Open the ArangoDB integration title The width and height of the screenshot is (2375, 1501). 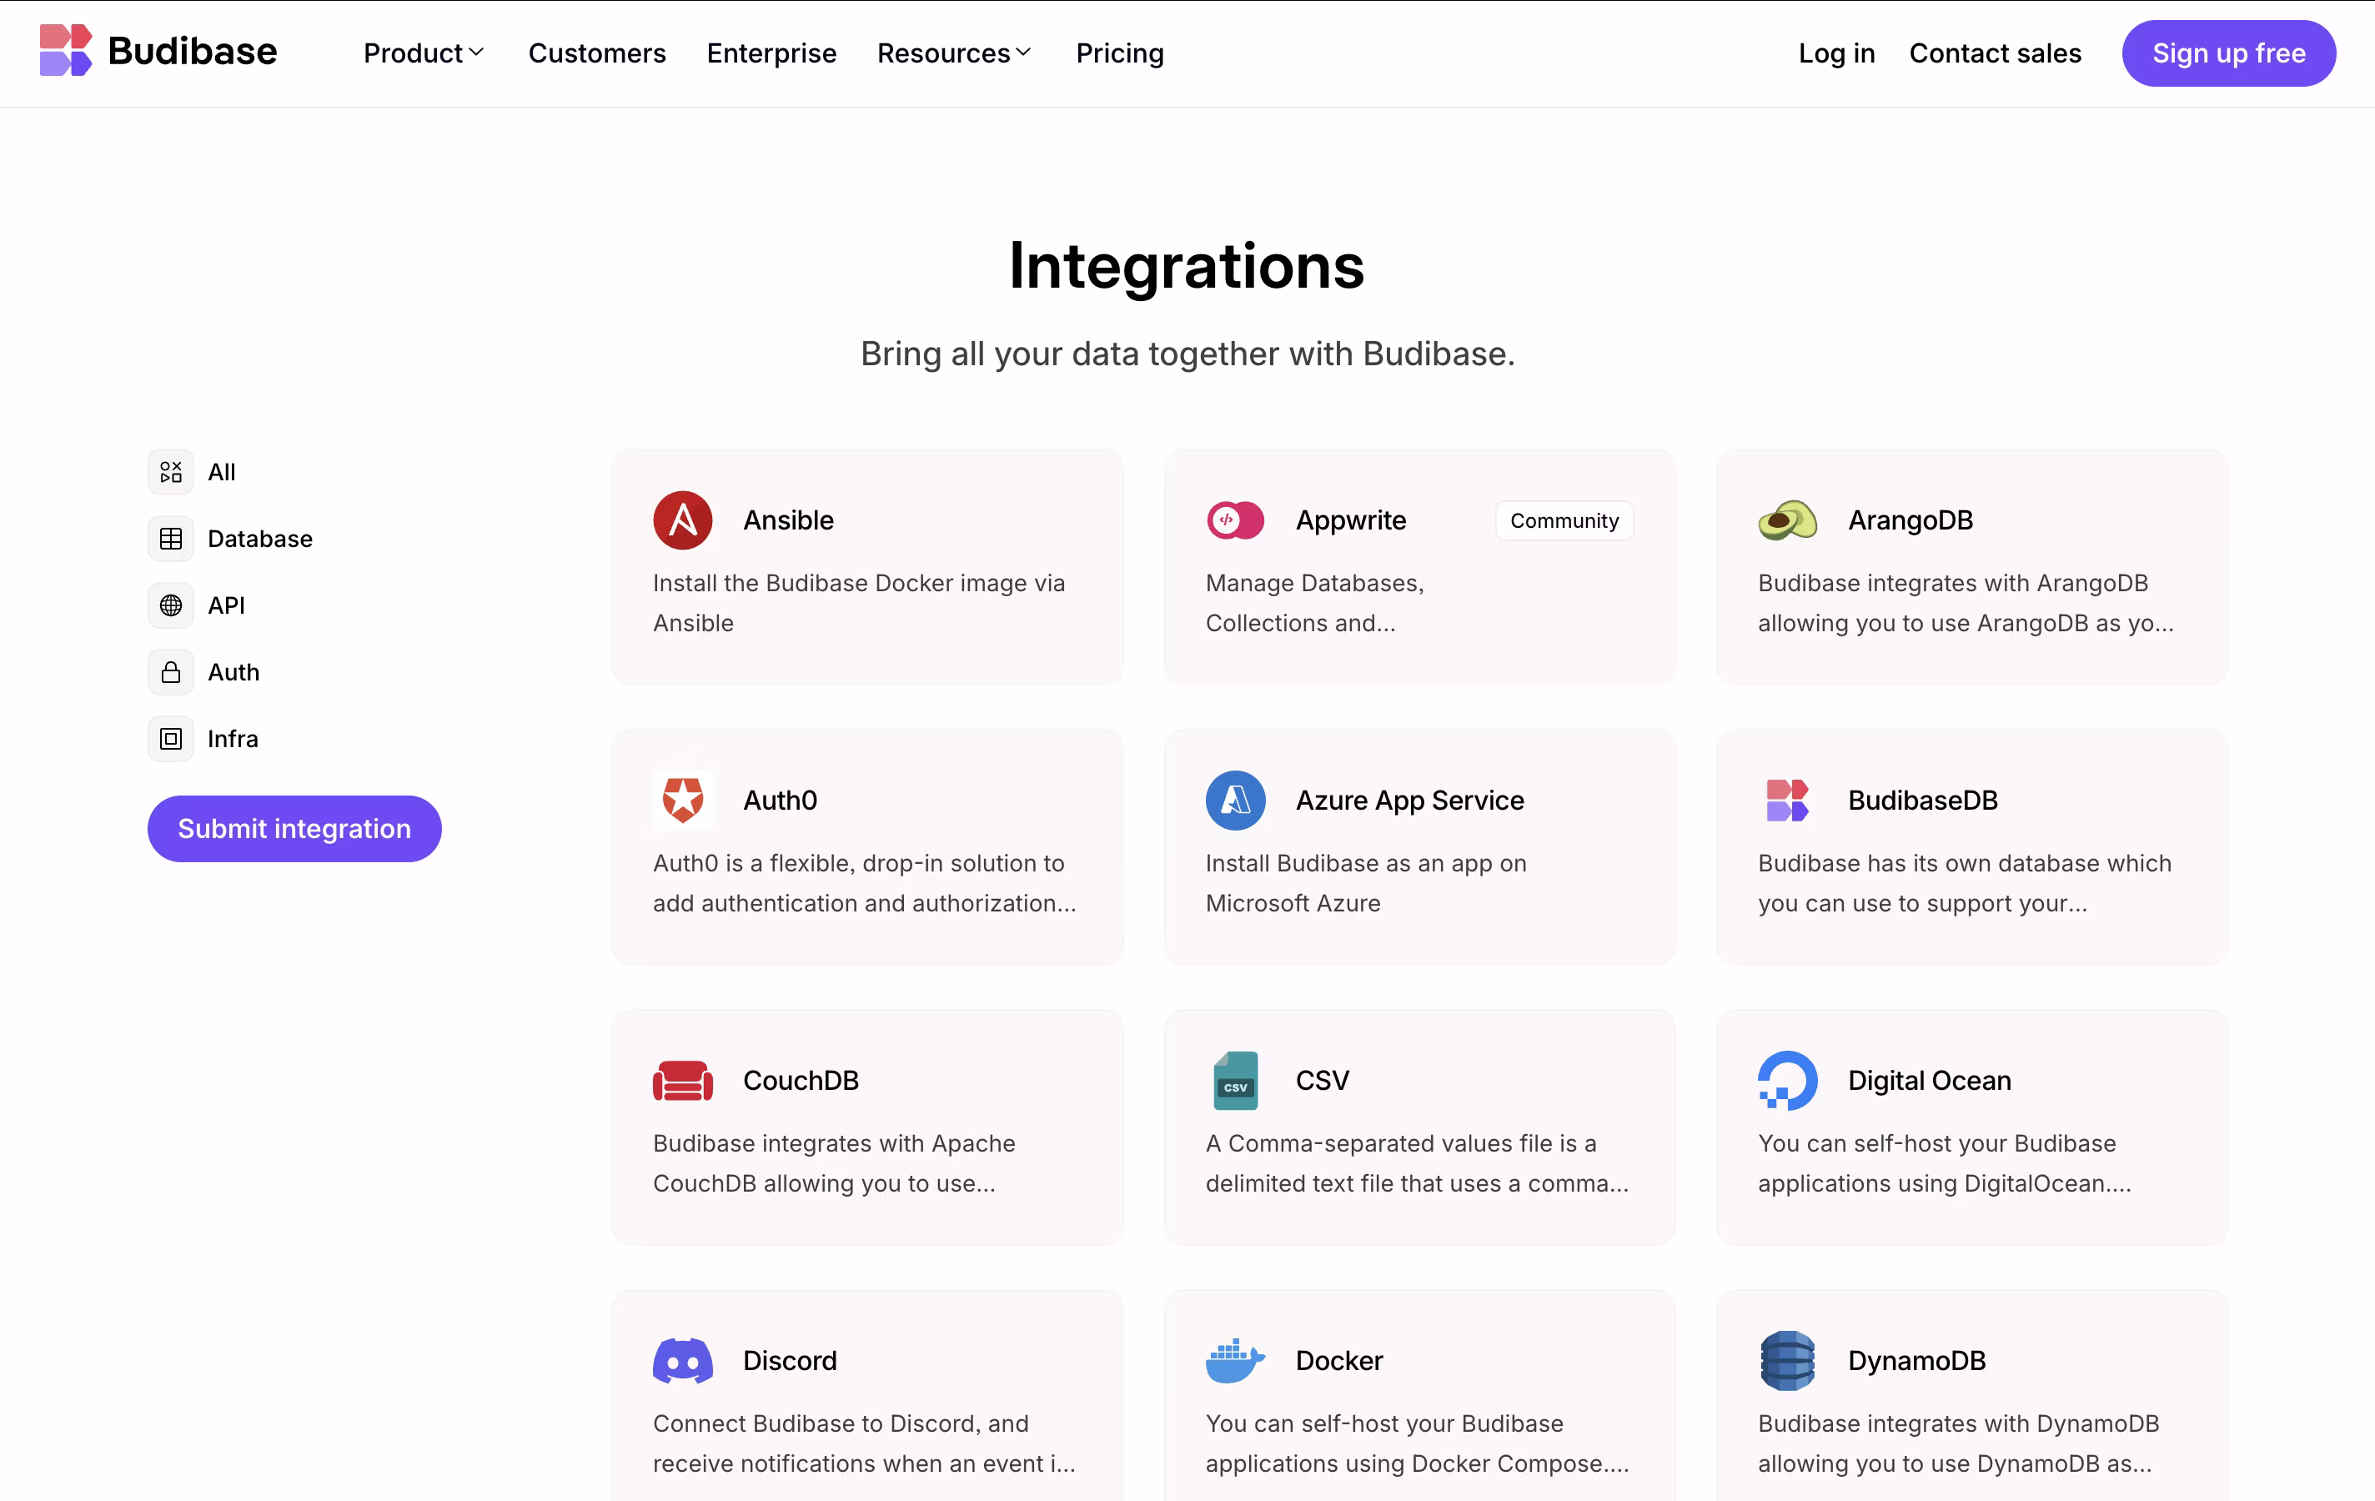[1911, 520]
